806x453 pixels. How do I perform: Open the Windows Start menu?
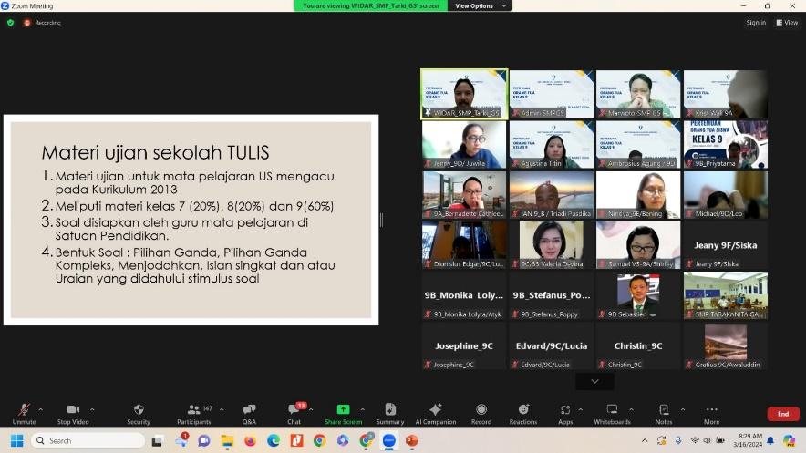(x=16, y=440)
